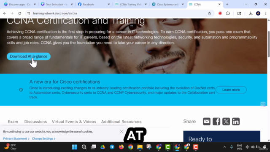Viewport: 270px width, 152px height.
Task: Launch Google Drive from the taskbar
Action: (x=103, y=147)
